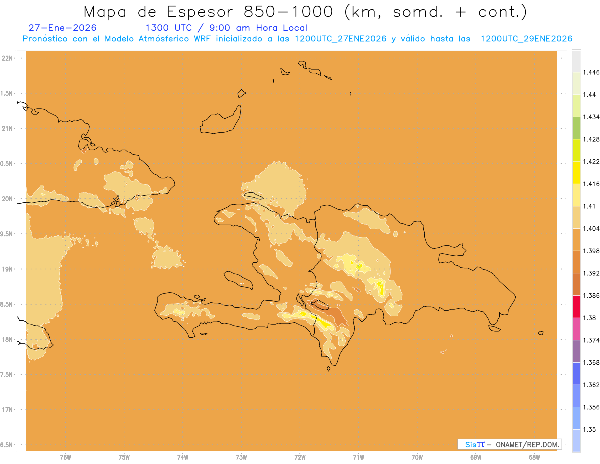Screen dimensions: 600x464
Task: Click the legend value '1.44'
Action: [x=589, y=94]
